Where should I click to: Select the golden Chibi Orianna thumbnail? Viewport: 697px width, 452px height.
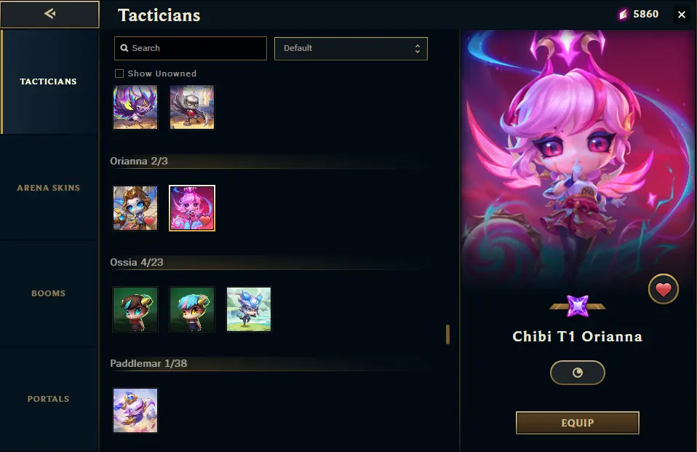pos(135,207)
